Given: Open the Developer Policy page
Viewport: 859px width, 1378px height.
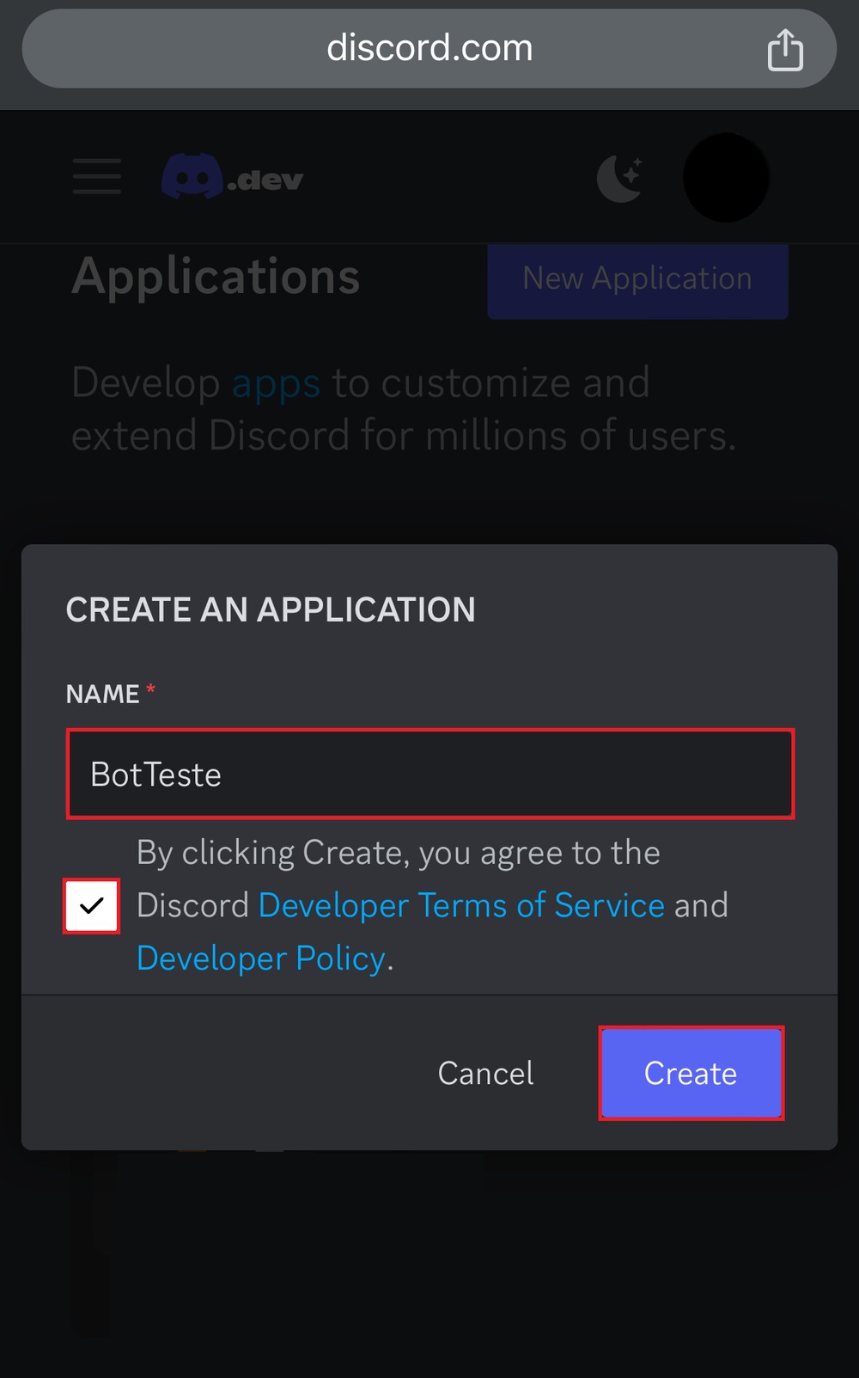Looking at the screenshot, I should coord(260,958).
